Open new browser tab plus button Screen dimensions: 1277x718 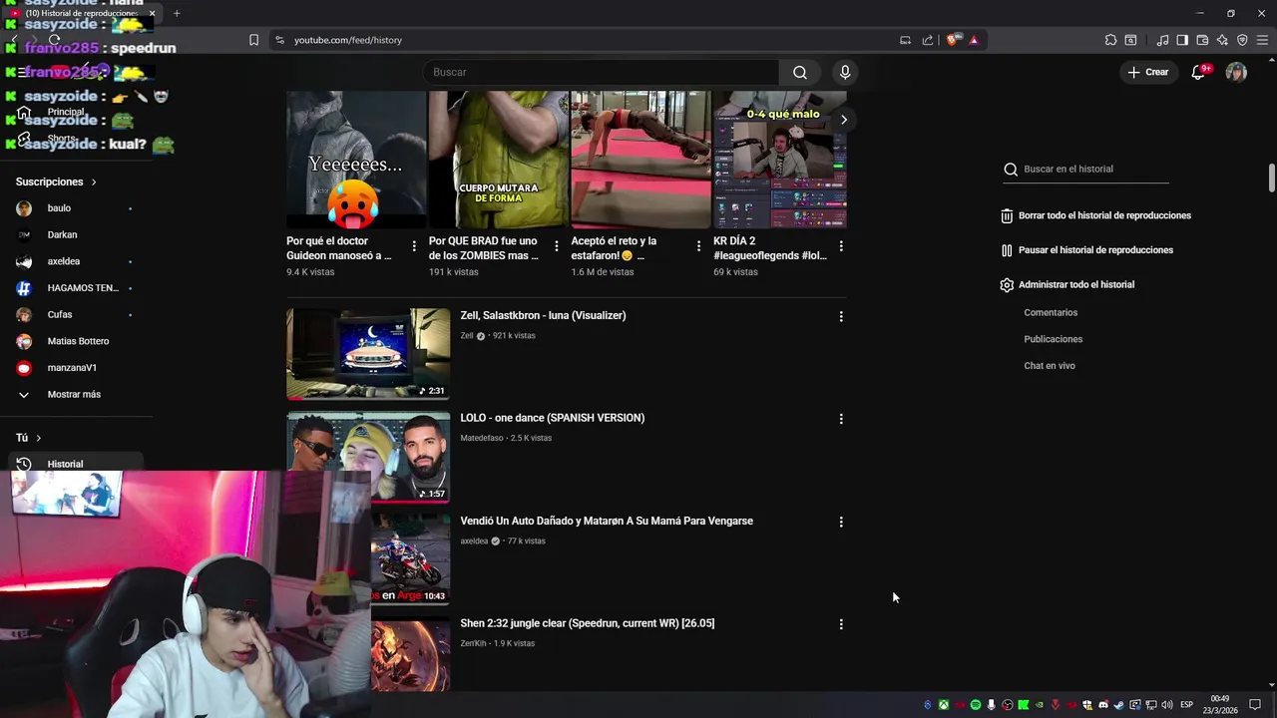tap(177, 13)
